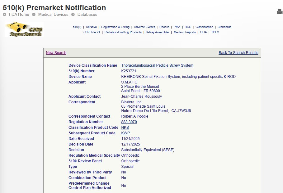Open Thoracolumbosacral Pedicle Screw System link
The width and height of the screenshot is (283, 193).
(x=157, y=65)
